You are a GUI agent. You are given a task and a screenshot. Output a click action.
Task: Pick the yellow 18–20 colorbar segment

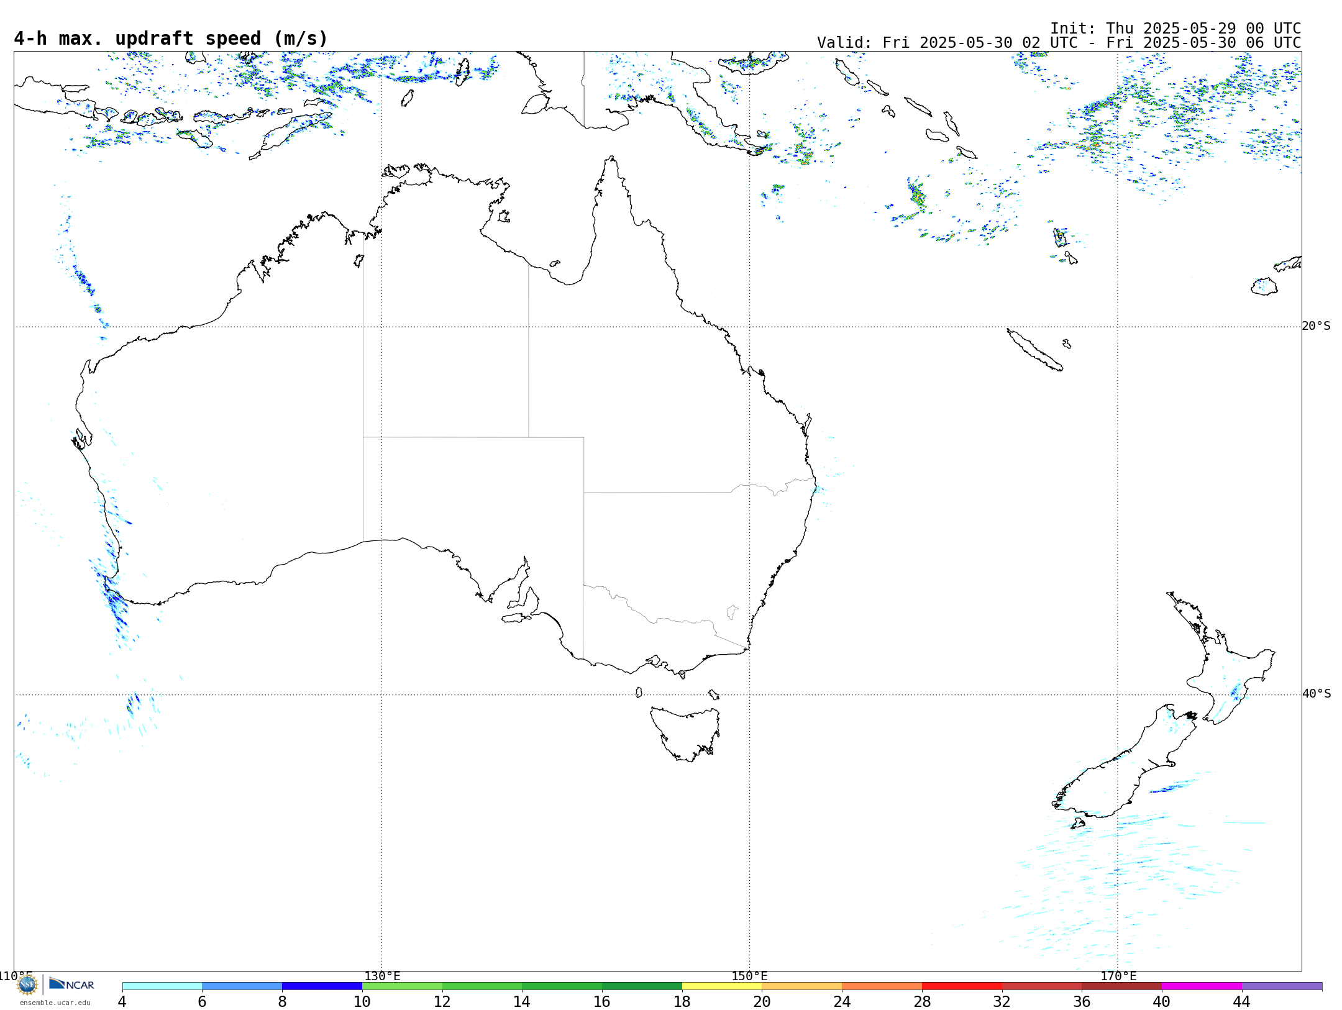click(722, 986)
